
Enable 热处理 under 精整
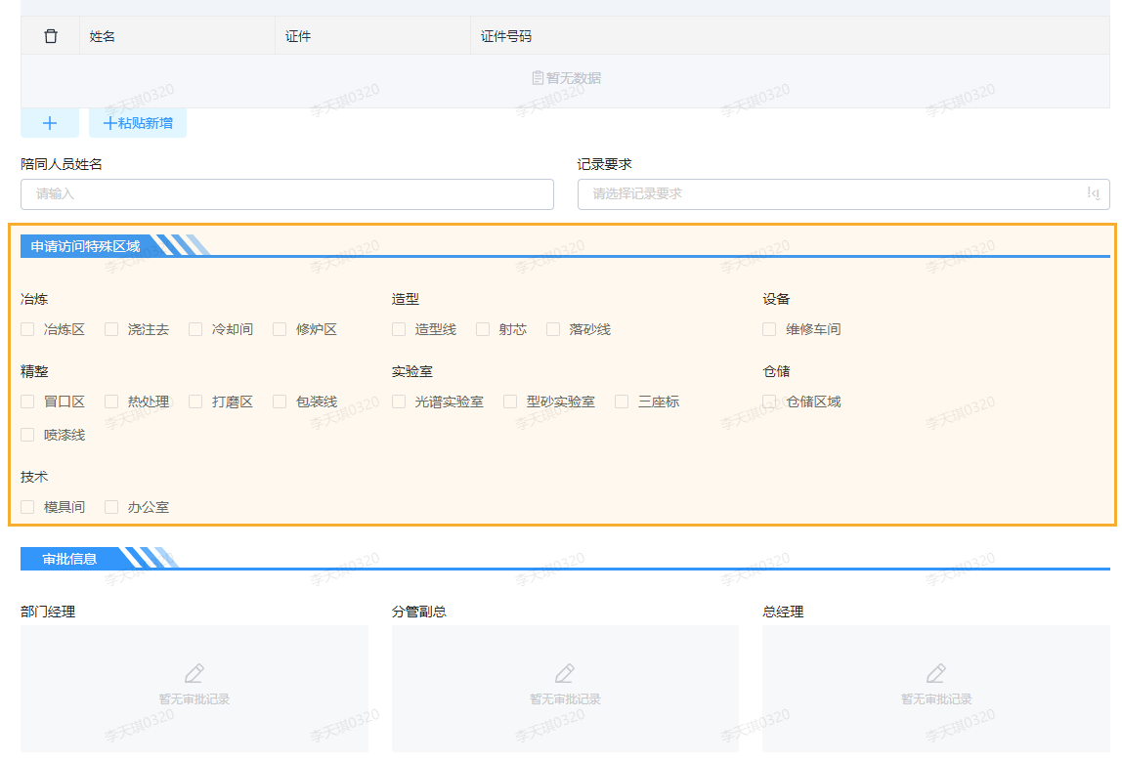109,402
